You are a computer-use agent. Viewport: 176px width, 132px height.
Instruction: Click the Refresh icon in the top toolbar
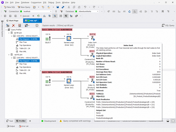(129, 11)
